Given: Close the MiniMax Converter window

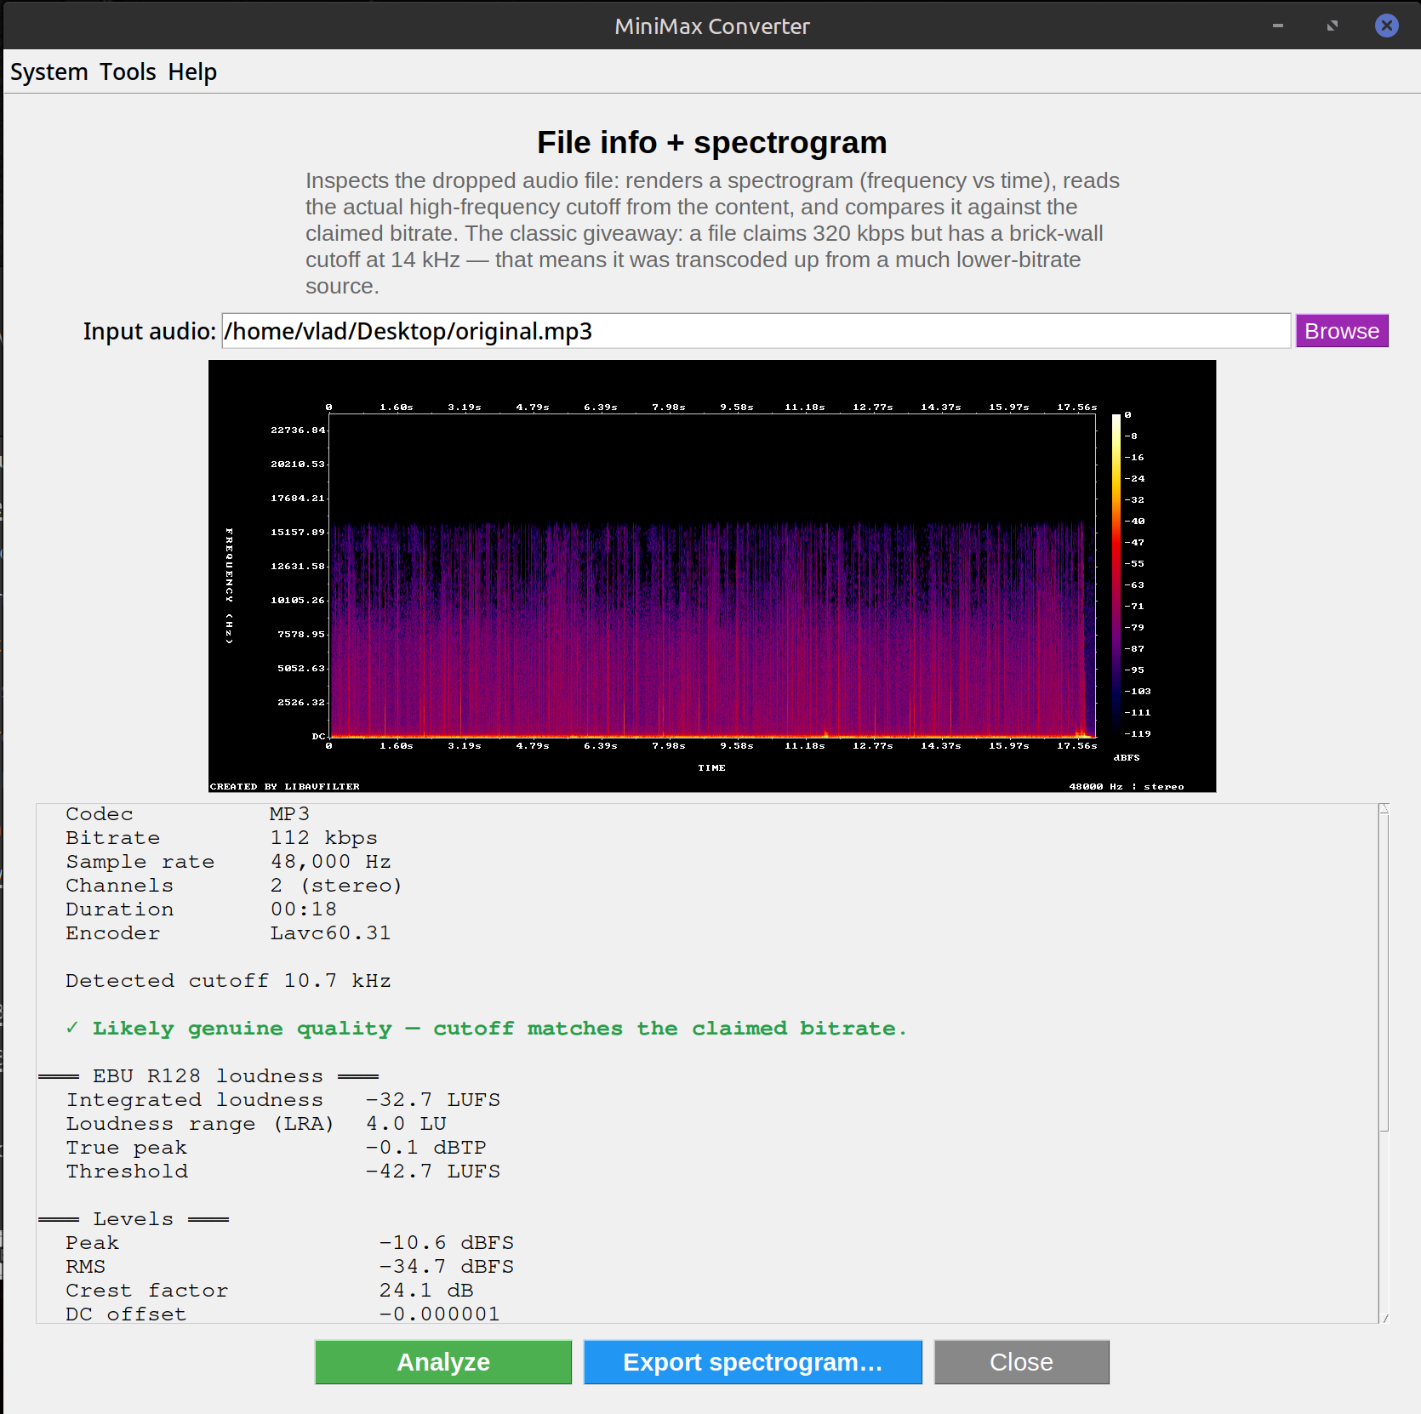Looking at the screenshot, I should pos(1387,26).
